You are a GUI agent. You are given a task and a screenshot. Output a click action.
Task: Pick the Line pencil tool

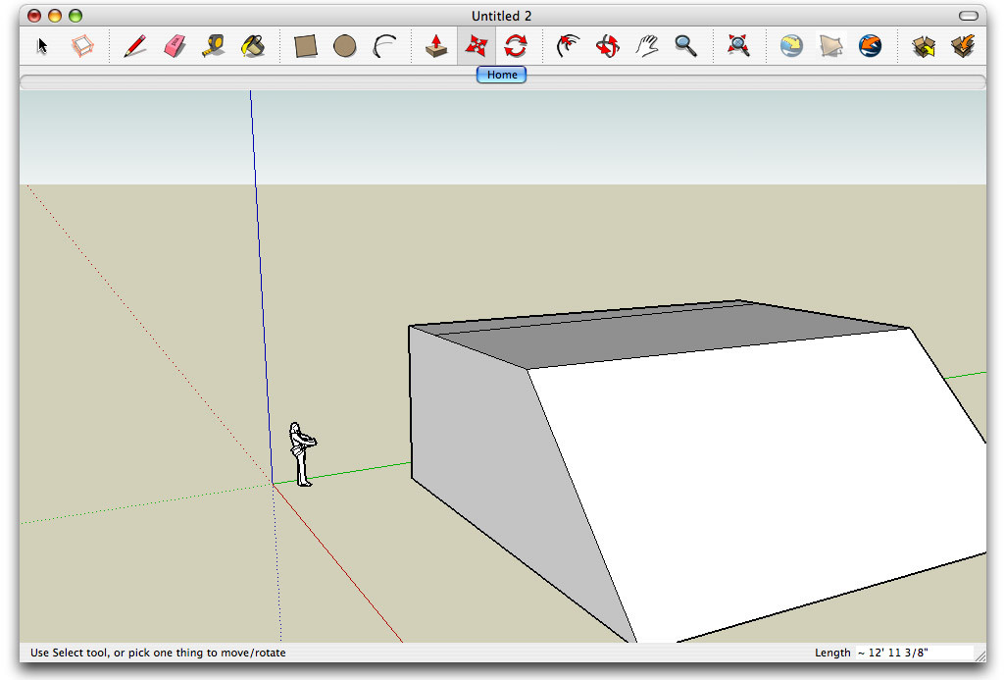click(x=134, y=45)
